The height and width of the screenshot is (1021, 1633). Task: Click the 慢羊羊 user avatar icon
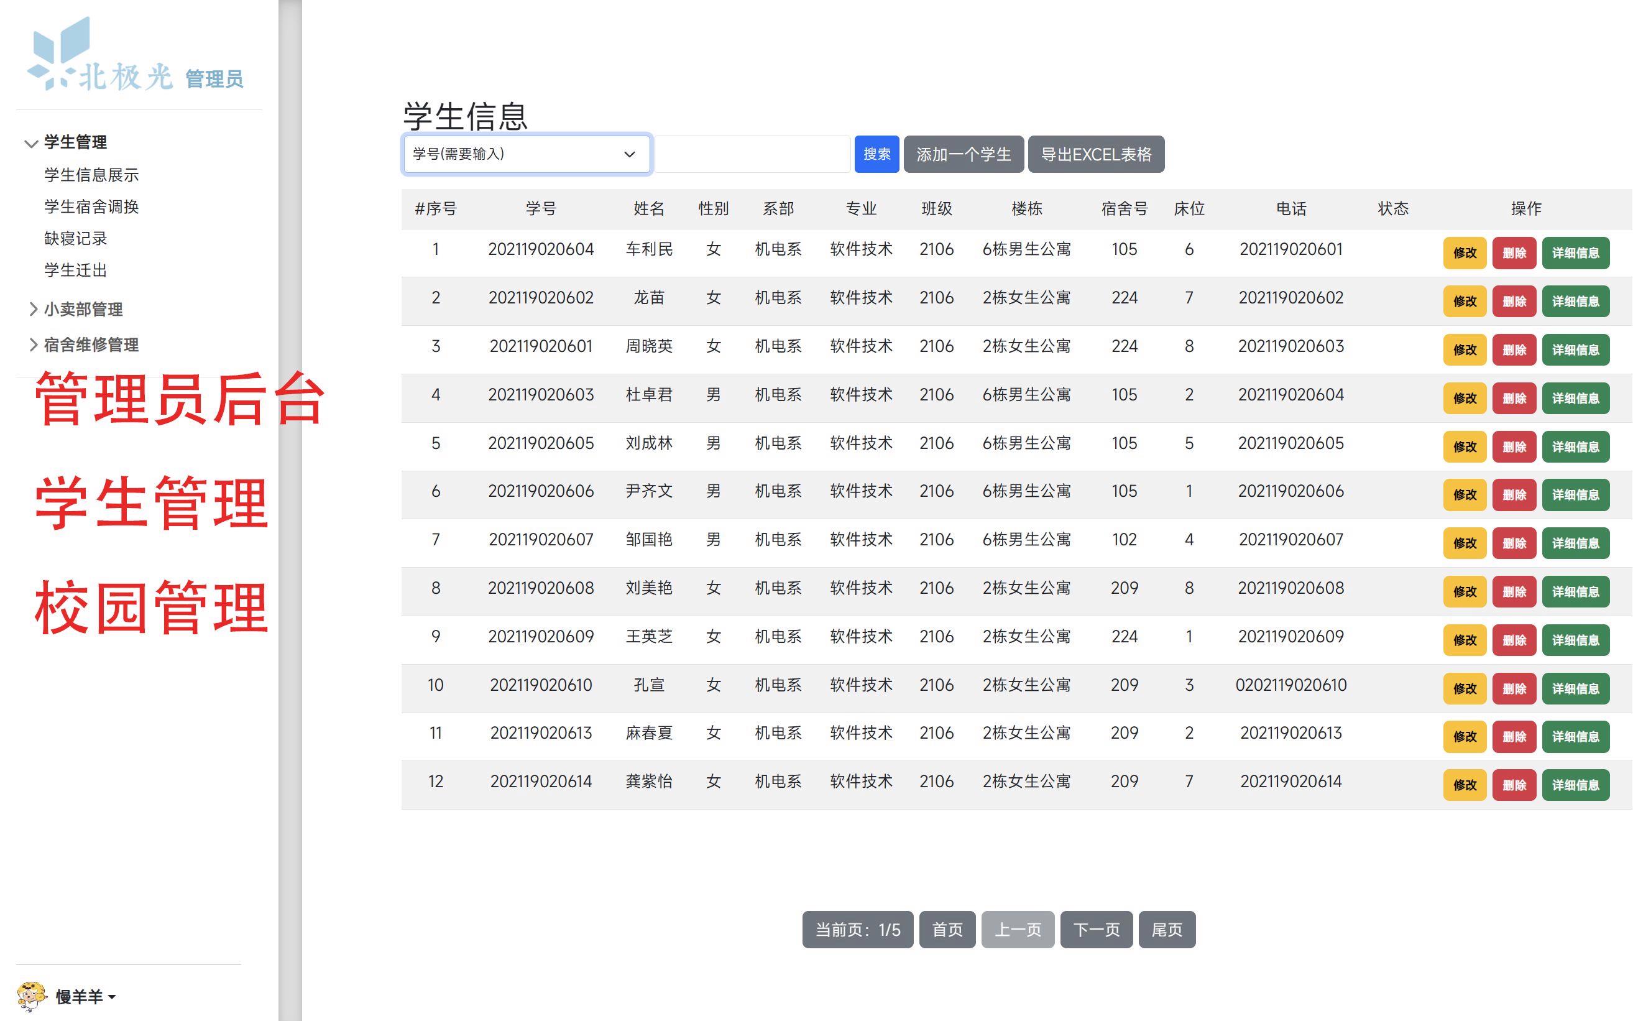[x=32, y=997]
